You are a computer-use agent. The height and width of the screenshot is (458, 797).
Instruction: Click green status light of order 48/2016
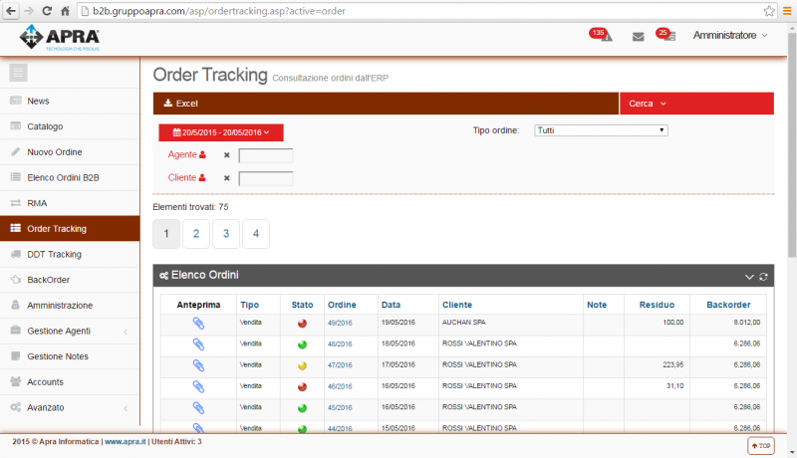302,344
